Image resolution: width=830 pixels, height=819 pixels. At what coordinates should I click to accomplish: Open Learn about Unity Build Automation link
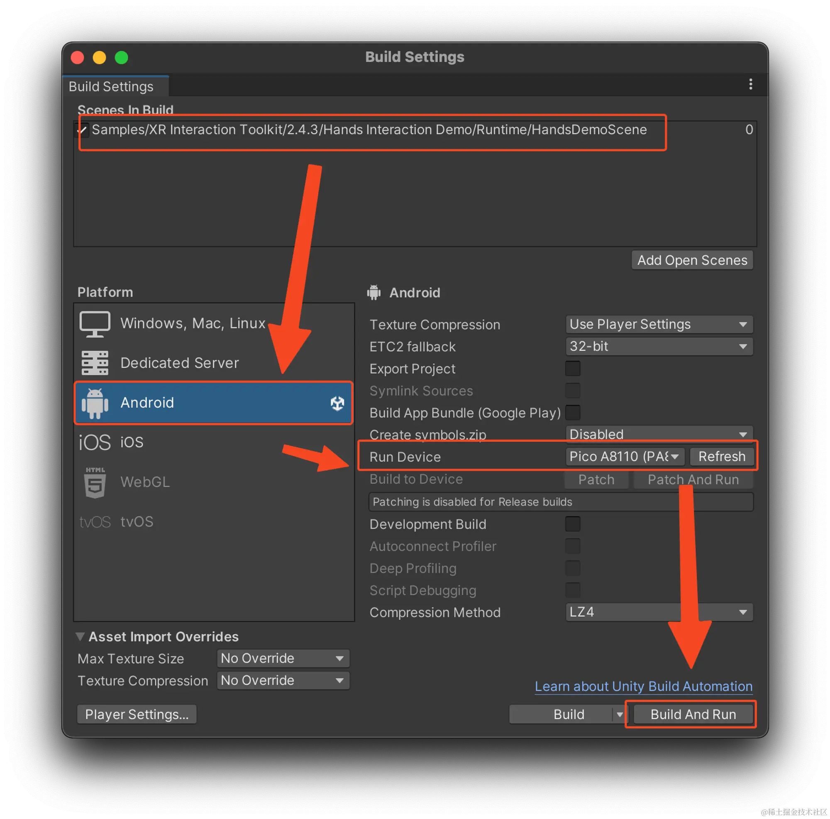[644, 686]
